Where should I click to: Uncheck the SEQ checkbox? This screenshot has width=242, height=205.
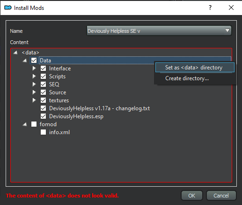coord(43,84)
